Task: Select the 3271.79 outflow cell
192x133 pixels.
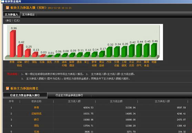Action: [131, 132]
